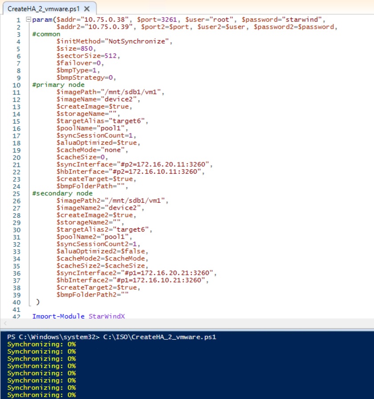Click the $size=850 line
The height and width of the screenshot is (399, 374).
pyautogui.click(x=76, y=49)
